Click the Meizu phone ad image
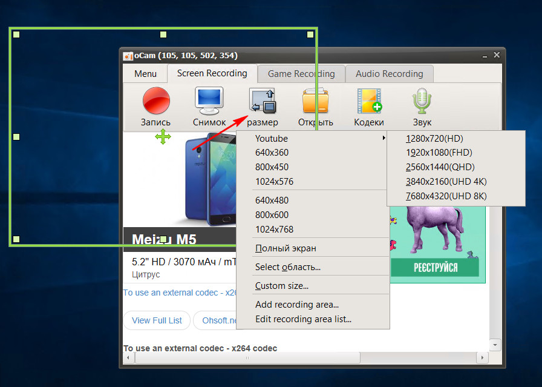The image size is (542, 387). 209,179
